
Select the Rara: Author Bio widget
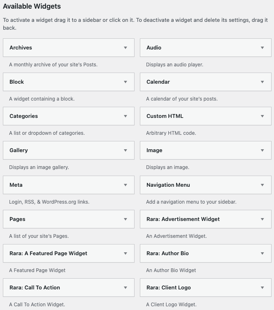point(167,254)
